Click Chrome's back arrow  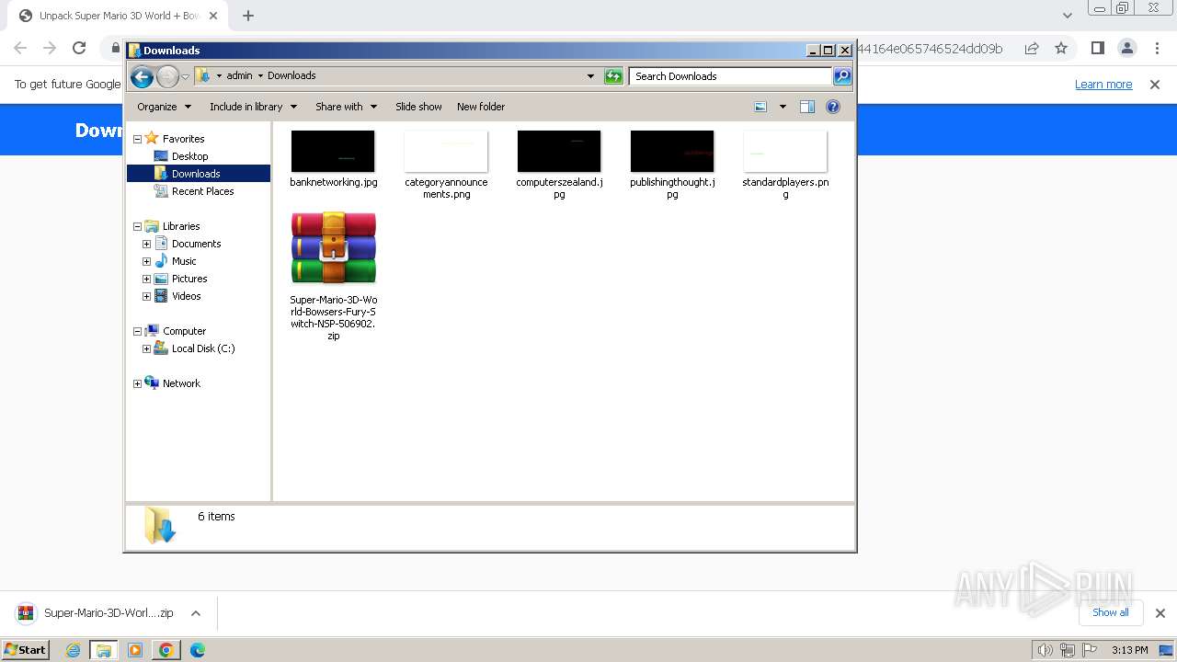(x=20, y=48)
